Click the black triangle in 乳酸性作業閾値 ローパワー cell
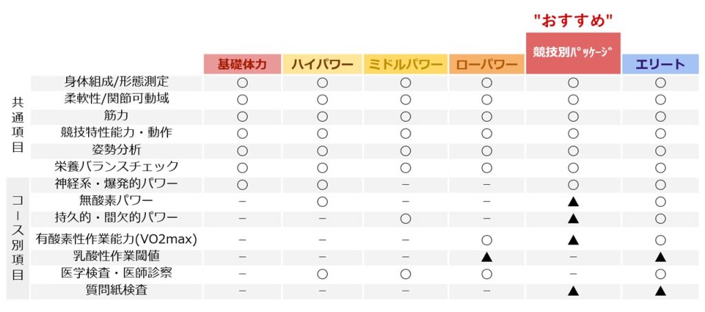 [x=487, y=257]
